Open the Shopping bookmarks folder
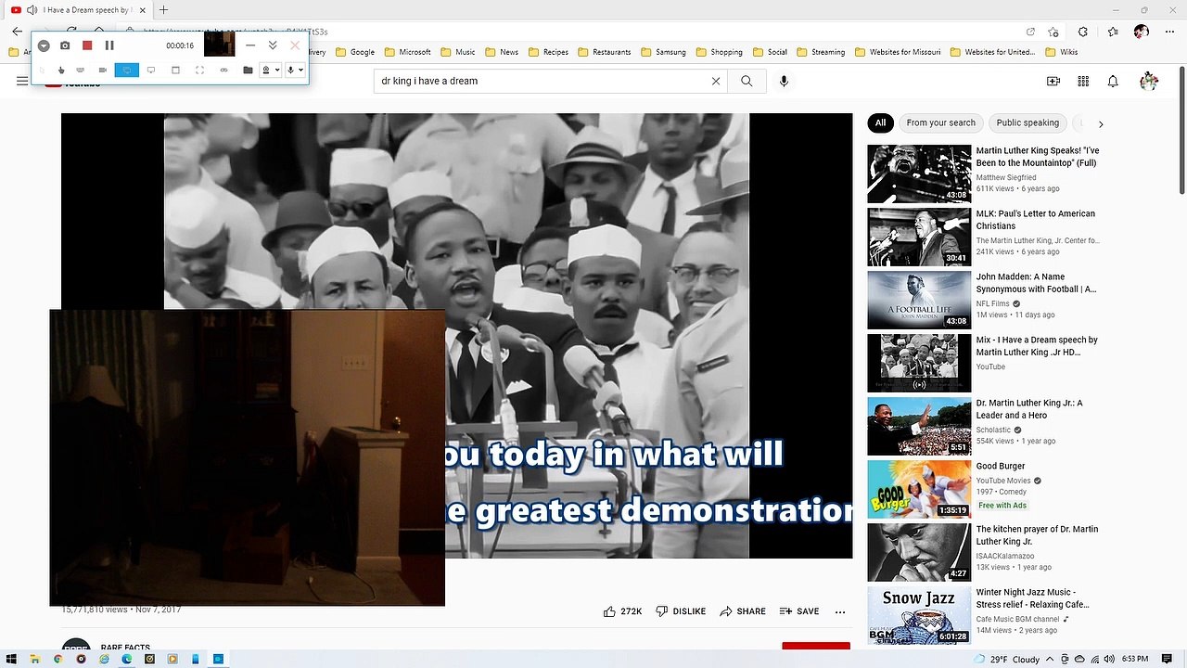 (719, 52)
